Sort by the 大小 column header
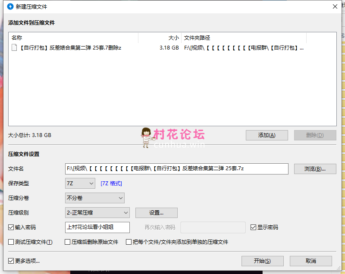This screenshot has width=345, height=274. pyautogui.click(x=160, y=38)
